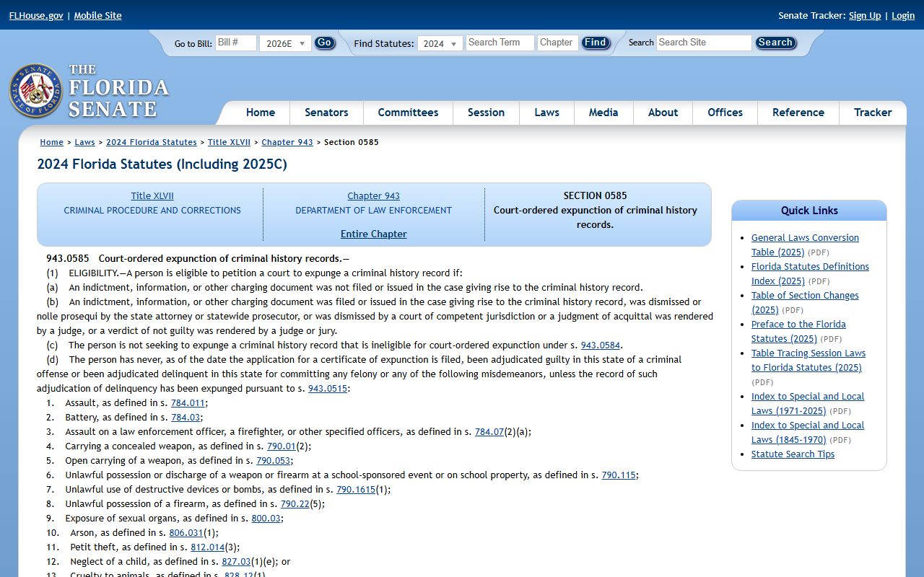This screenshot has width=924, height=577.
Task: Click the Chapter 943 breadcrumb link
Action: click(287, 142)
